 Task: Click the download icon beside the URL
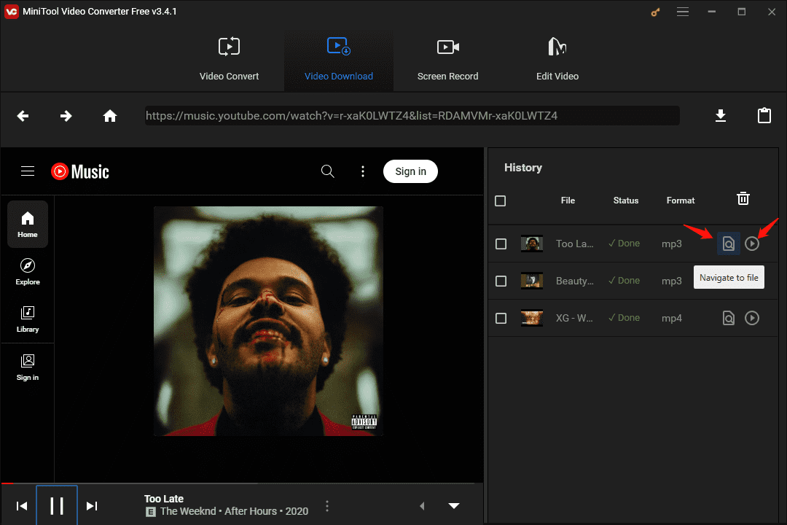[721, 115]
